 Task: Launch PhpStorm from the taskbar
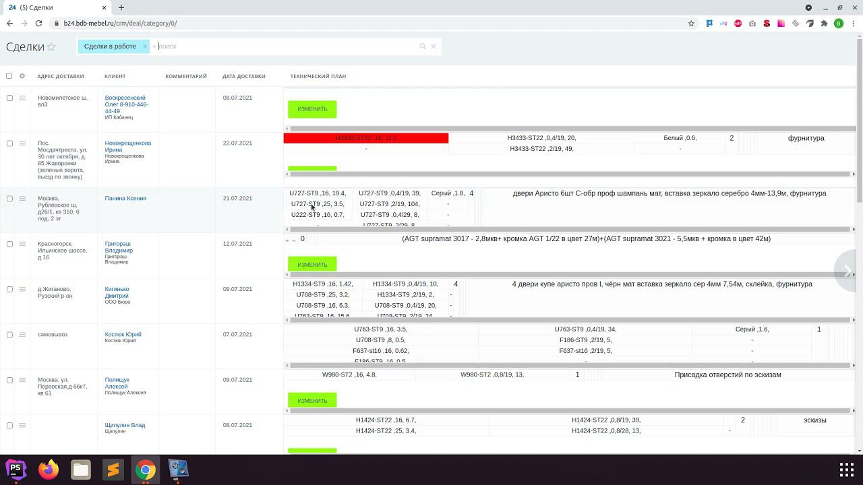16,469
